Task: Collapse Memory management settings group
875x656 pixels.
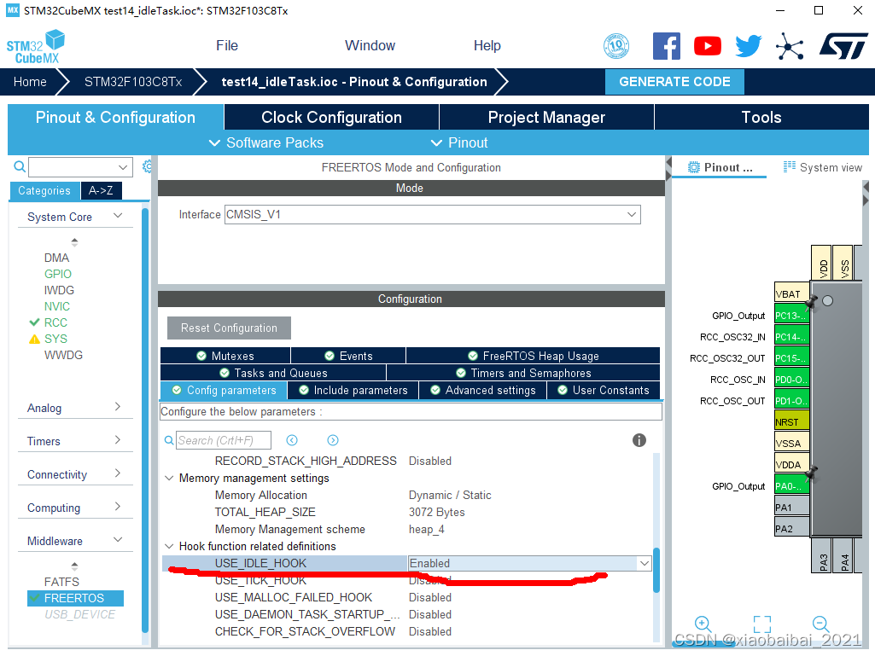Action: (x=169, y=478)
